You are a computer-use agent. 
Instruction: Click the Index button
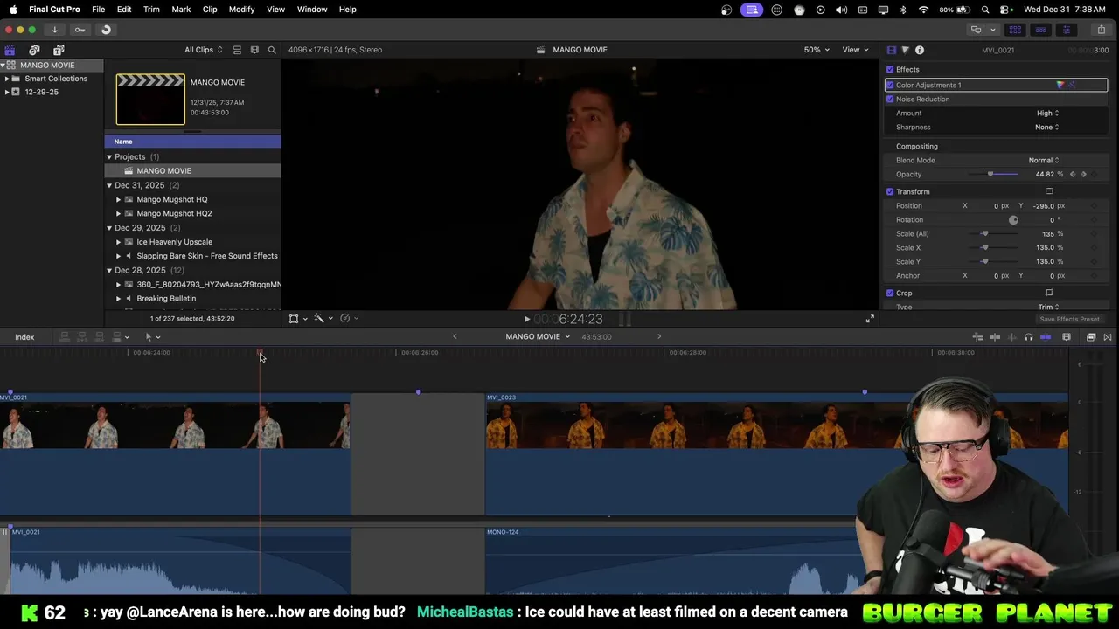pos(24,337)
